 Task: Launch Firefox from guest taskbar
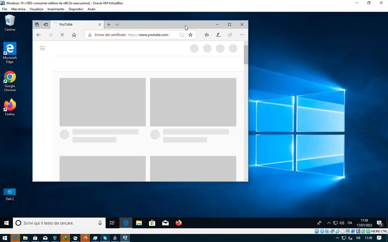point(179,223)
